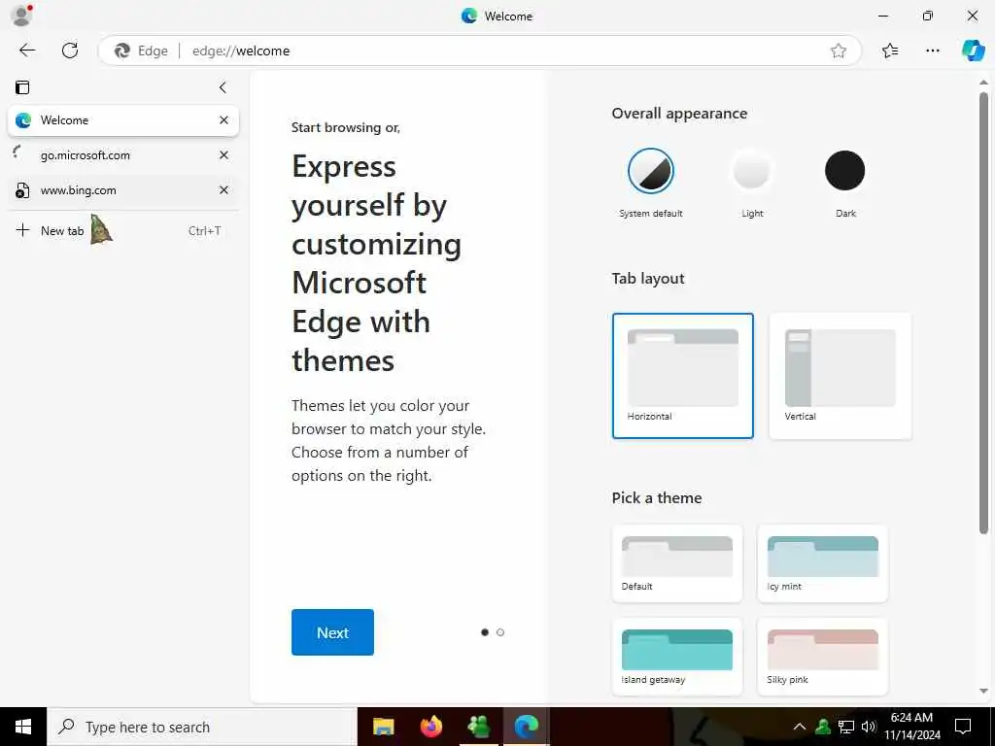Open the green people app on taskbar

click(x=478, y=727)
